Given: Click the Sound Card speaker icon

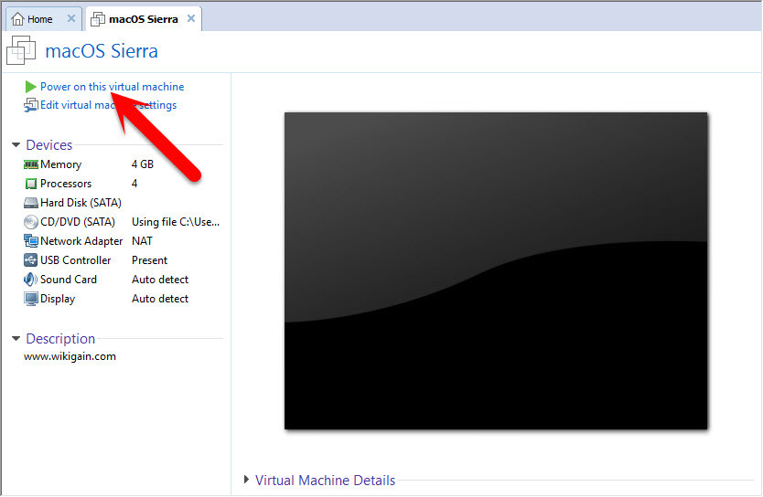Looking at the screenshot, I should [30, 280].
